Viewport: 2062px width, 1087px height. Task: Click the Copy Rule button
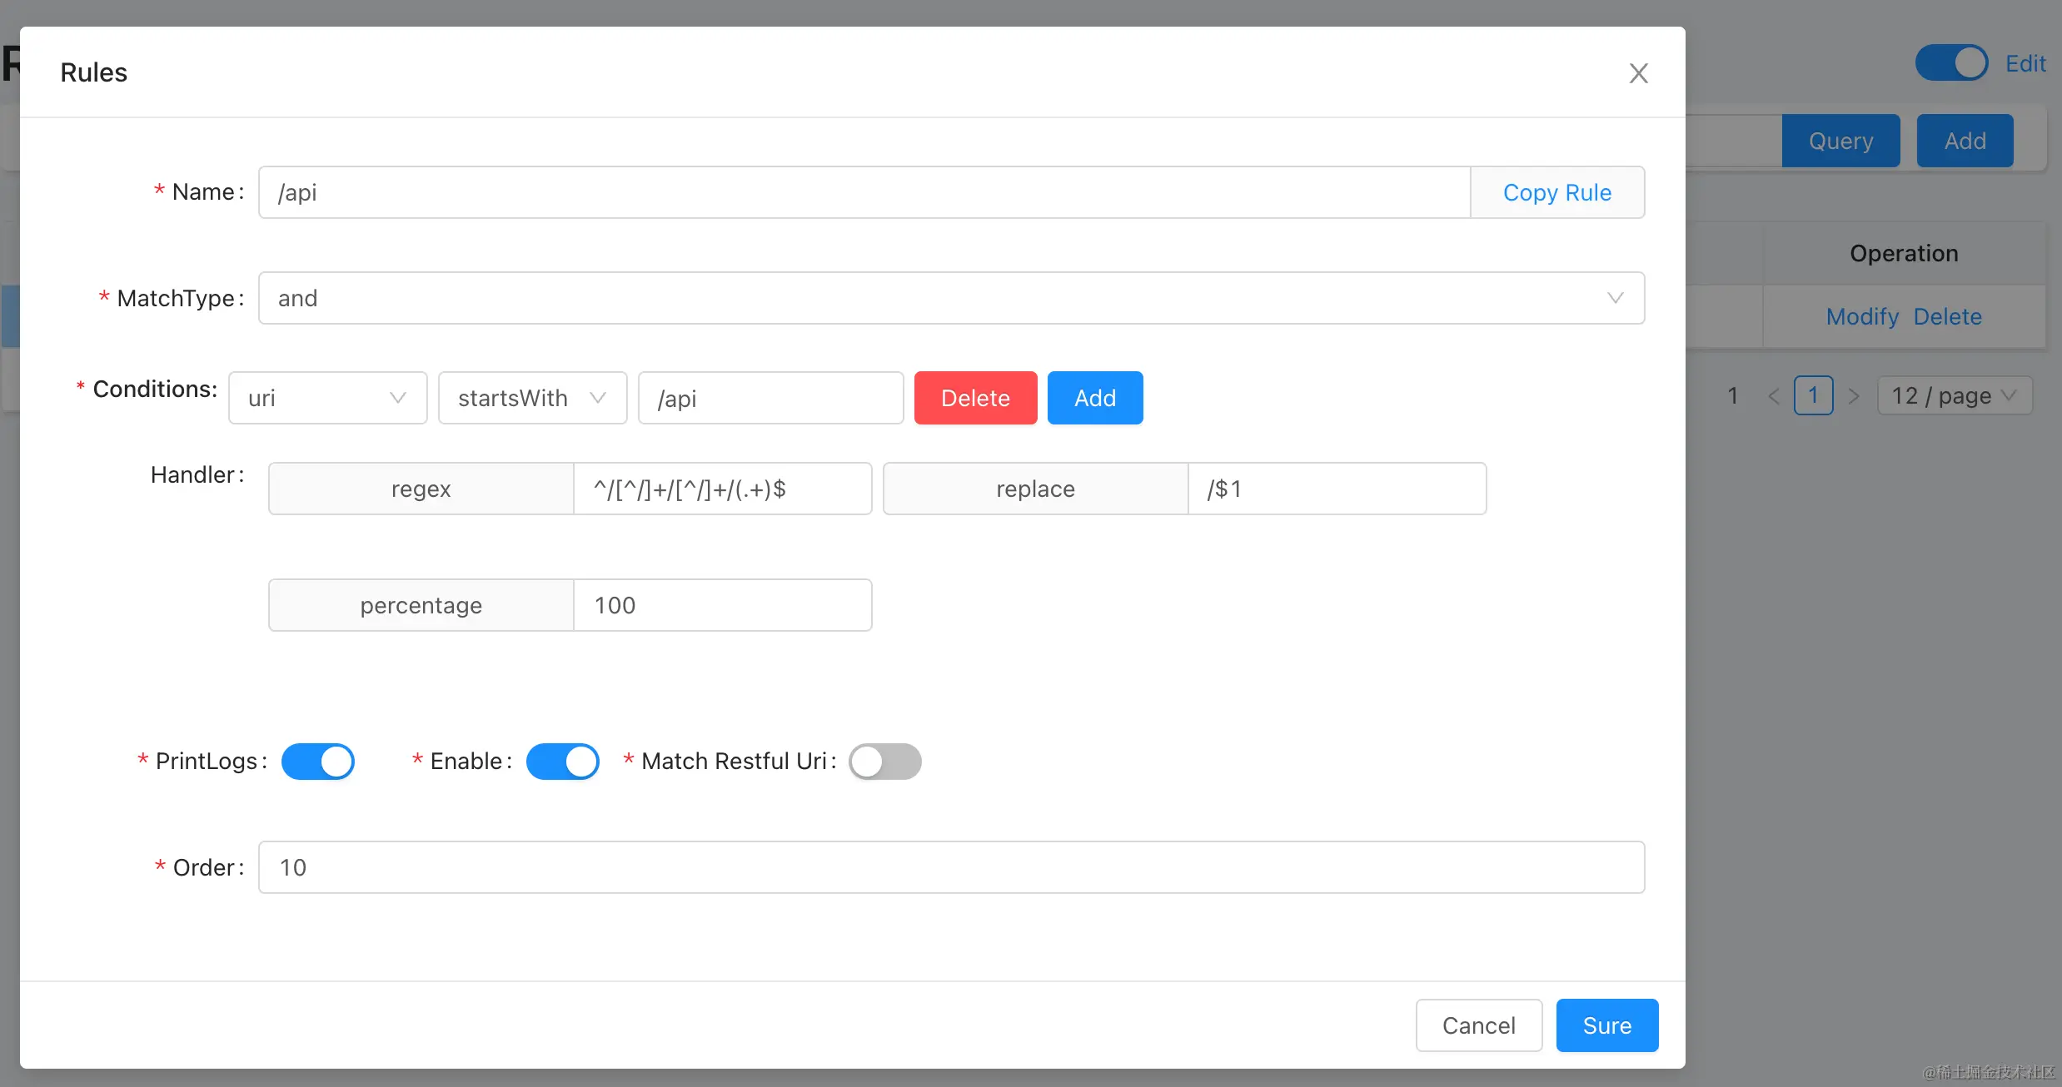click(x=1556, y=192)
